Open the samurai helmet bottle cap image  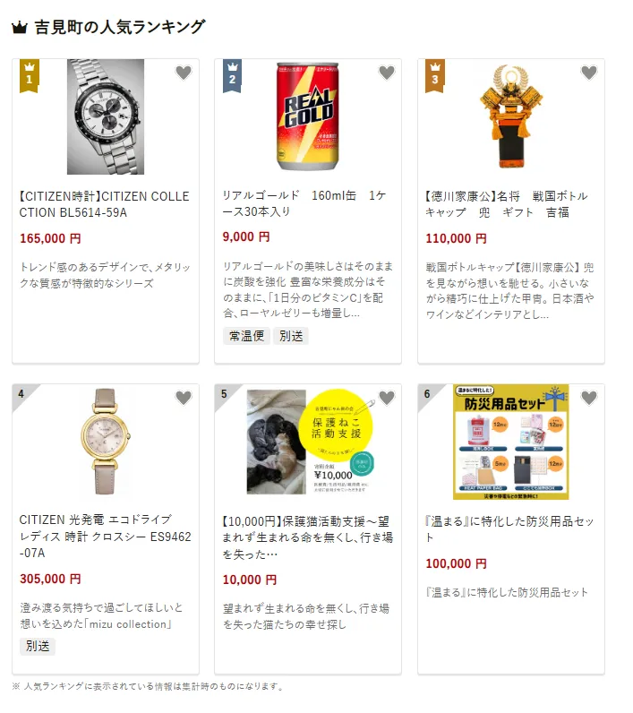(x=511, y=116)
